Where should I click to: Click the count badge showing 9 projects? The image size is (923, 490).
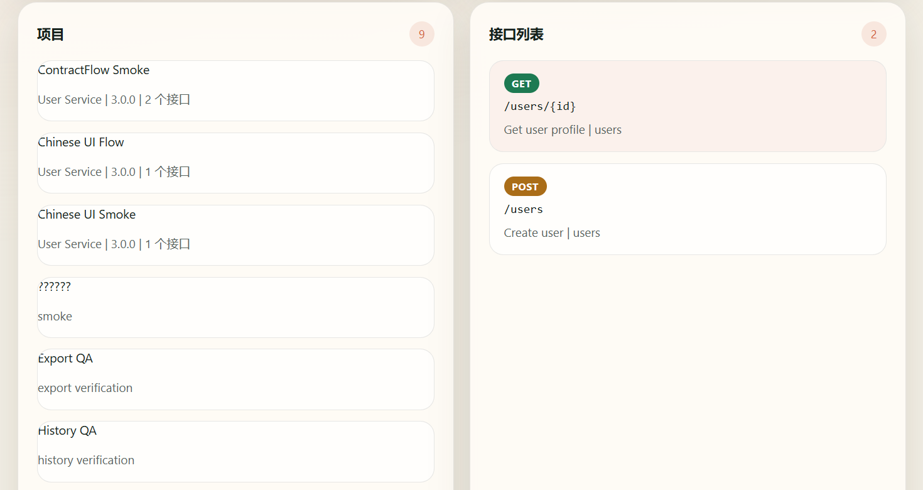(421, 35)
